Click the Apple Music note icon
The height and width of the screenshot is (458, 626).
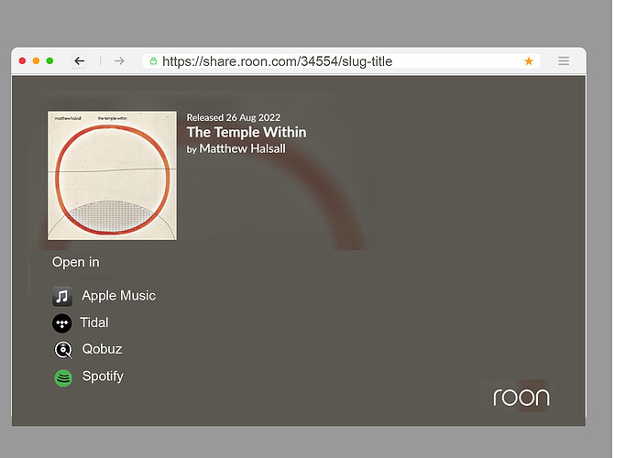click(x=62, y=296)
